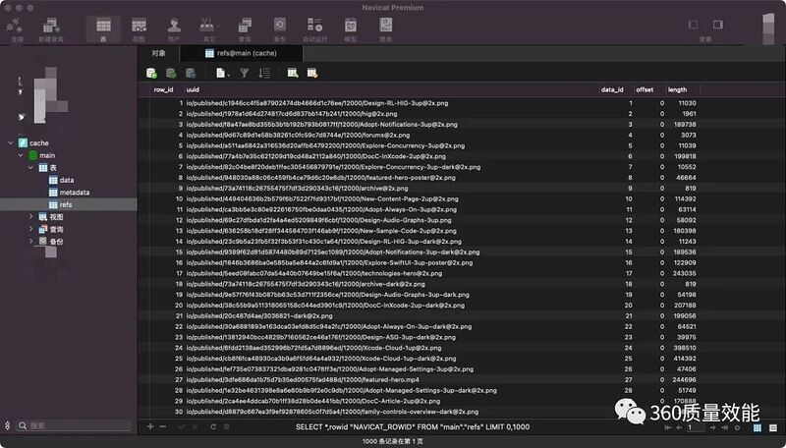The width and height of the screenshot is (786, 448).
Task: Open the 连接 connection toolbar button
Action: [x=14, y=28]
